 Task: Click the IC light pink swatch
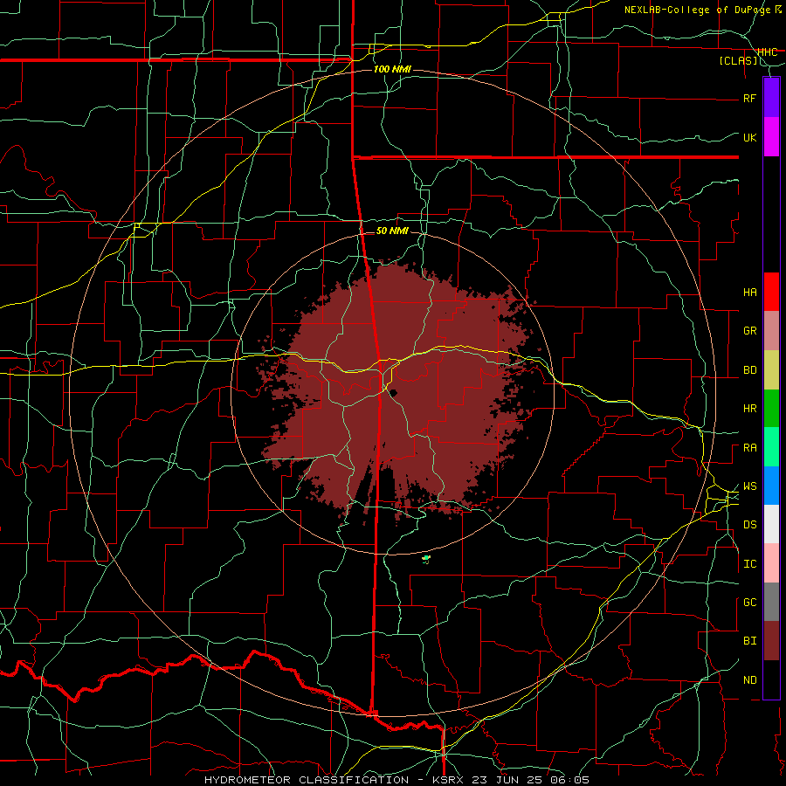[x=771, y=563]
